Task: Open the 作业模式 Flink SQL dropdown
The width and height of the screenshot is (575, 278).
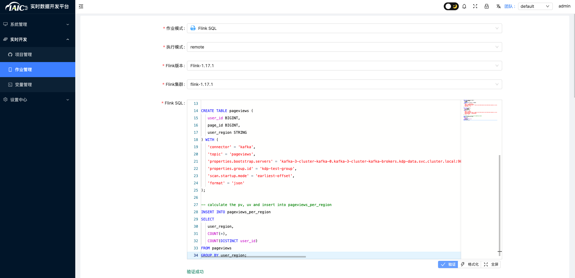Action: [344, 28]
